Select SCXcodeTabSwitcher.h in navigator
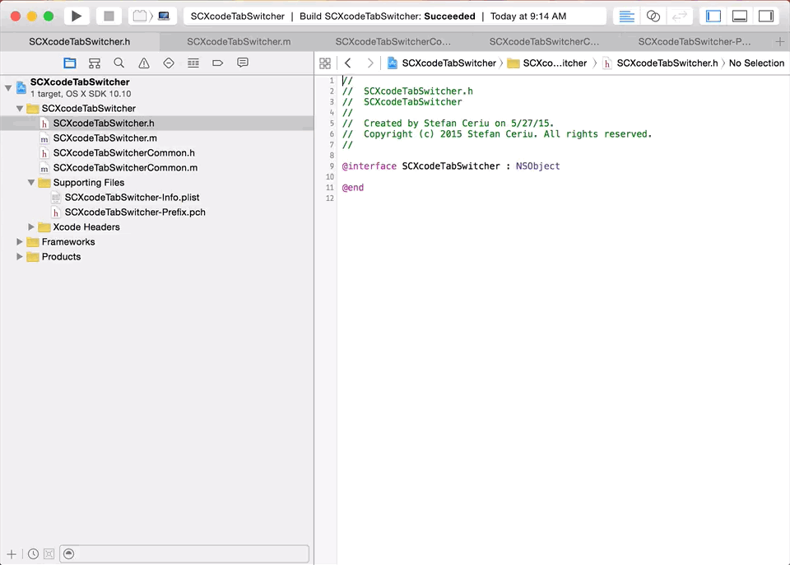Viewport: 790px width, 565px height. click(156, 123)
